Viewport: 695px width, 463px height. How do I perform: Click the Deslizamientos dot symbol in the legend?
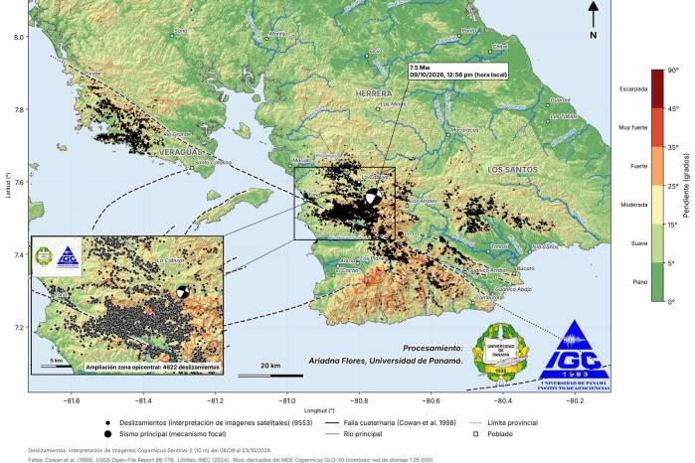pos(108,423)
